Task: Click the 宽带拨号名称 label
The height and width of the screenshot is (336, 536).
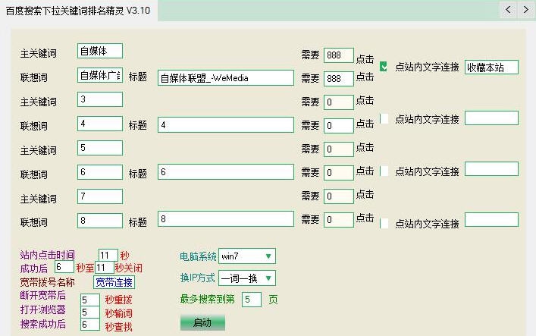Action: click(x=47, y=282)
